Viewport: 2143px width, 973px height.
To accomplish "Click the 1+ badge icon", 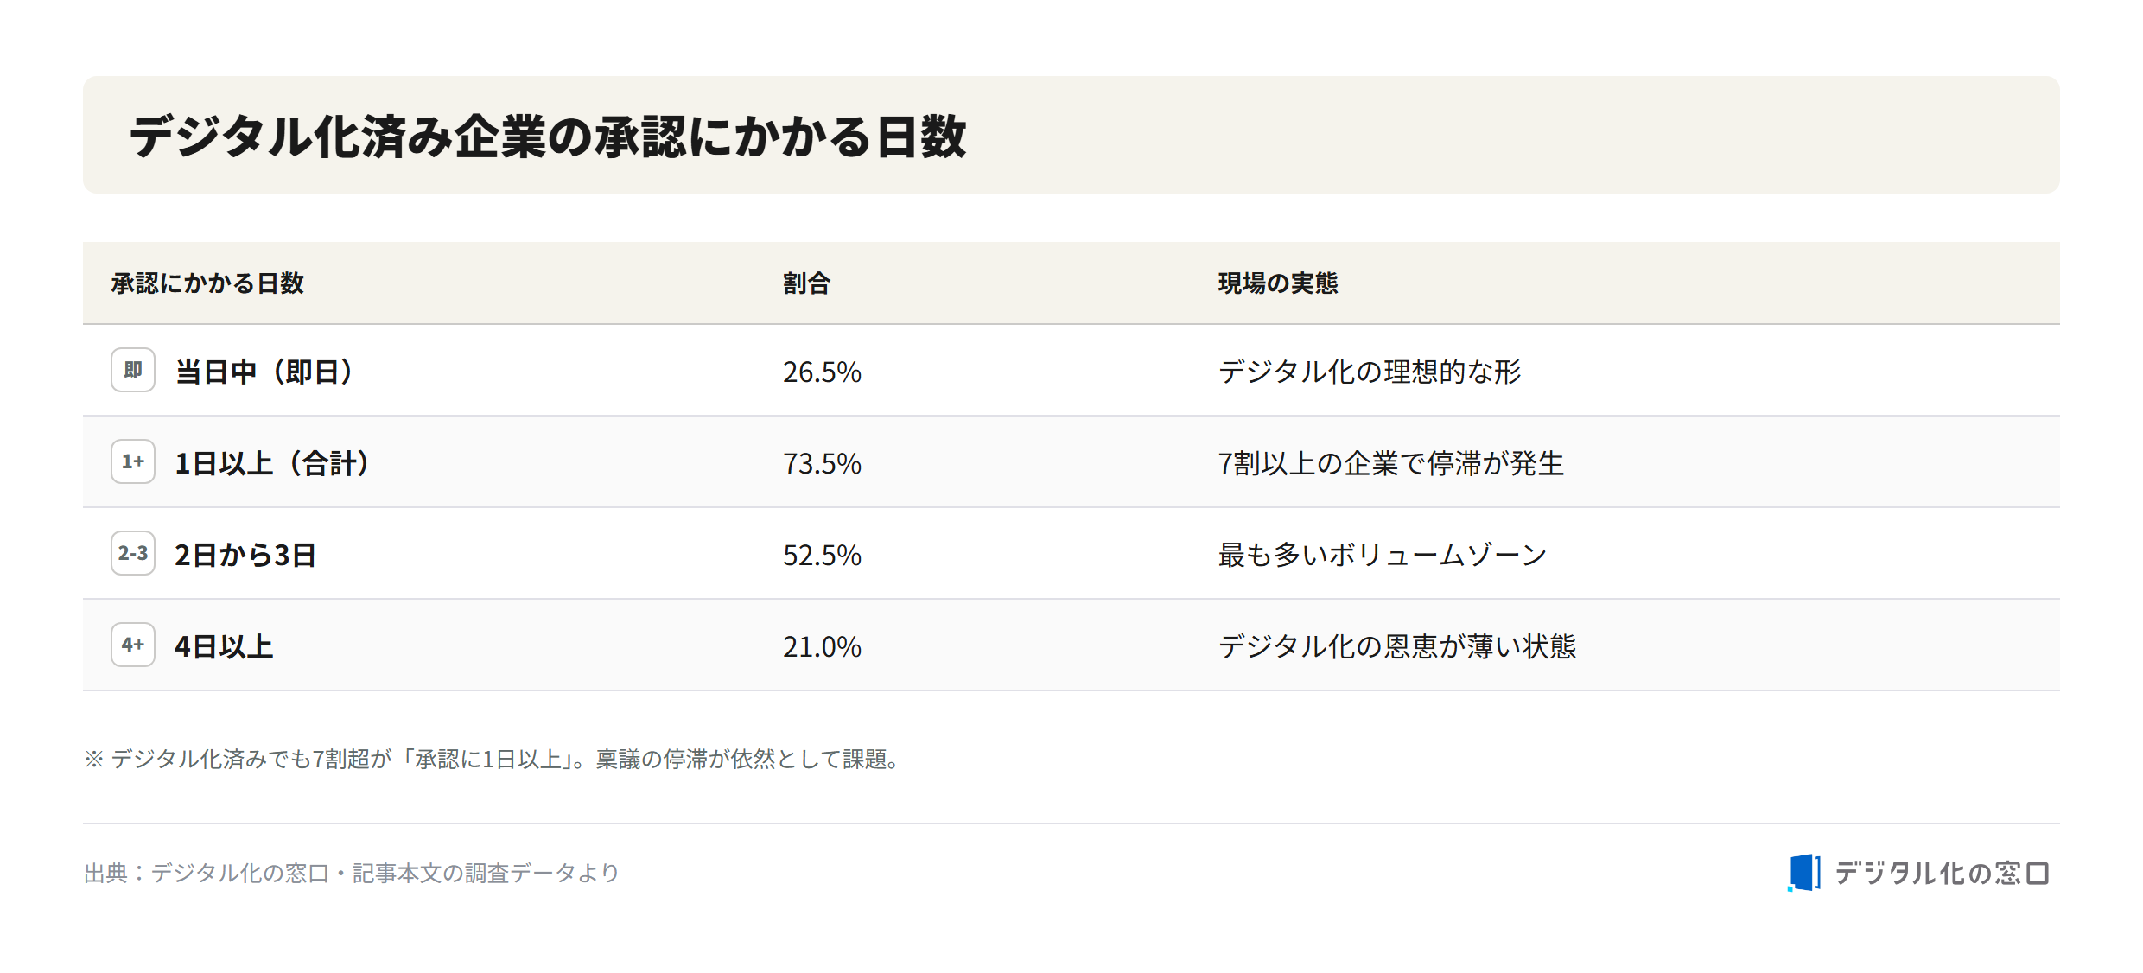I will tap(133, 461).
